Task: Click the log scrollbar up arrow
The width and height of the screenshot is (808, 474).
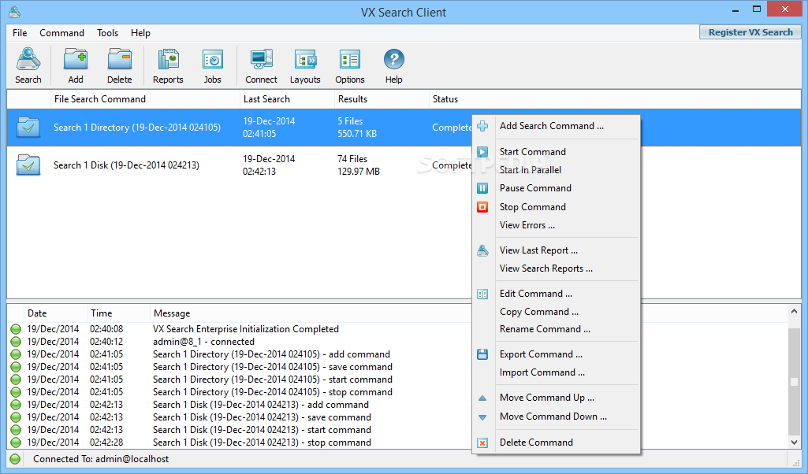Action: pos(794,311)
